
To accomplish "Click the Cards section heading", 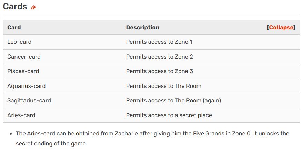I will (15, 7).
